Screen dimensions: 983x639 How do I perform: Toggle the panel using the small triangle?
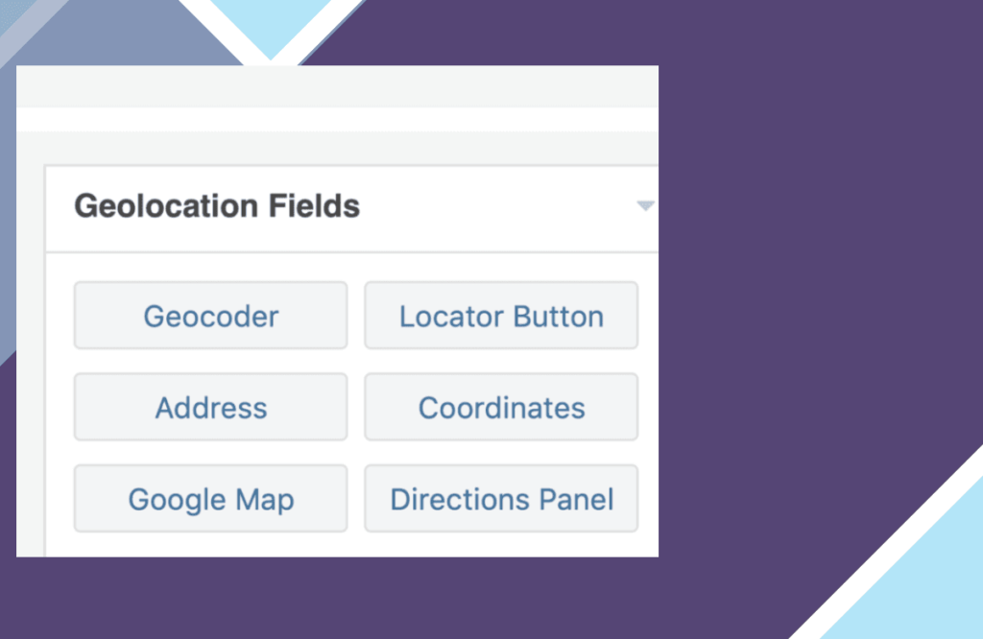[645, 205]
